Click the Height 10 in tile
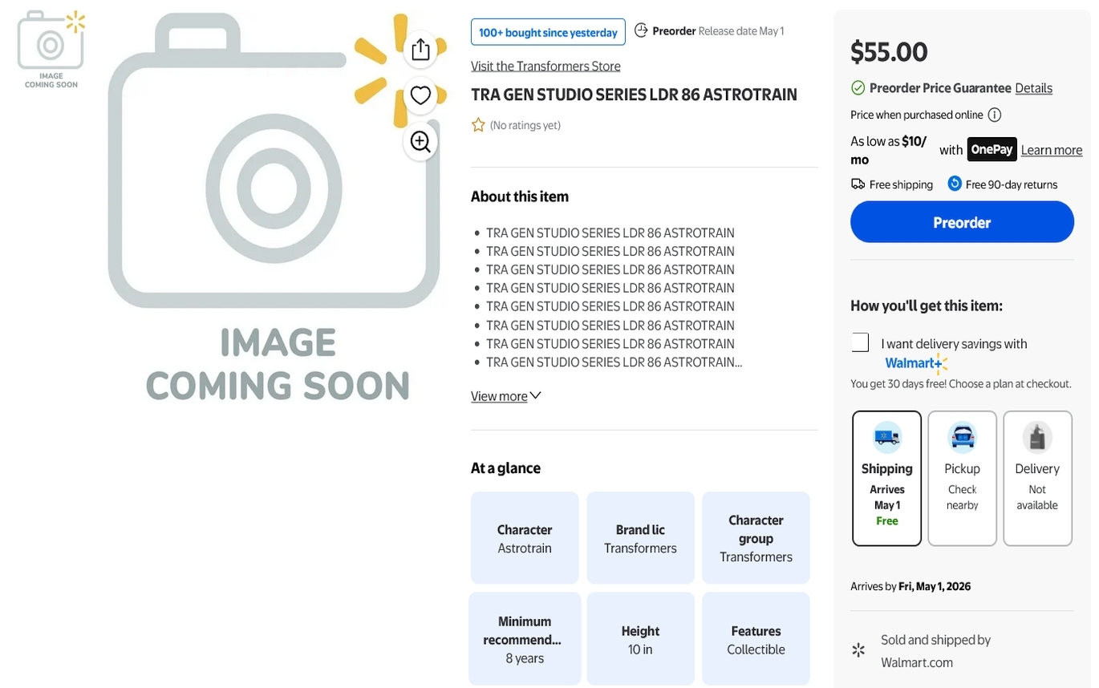This screenshot has width=1099, height=688. (x=640, y=639)
